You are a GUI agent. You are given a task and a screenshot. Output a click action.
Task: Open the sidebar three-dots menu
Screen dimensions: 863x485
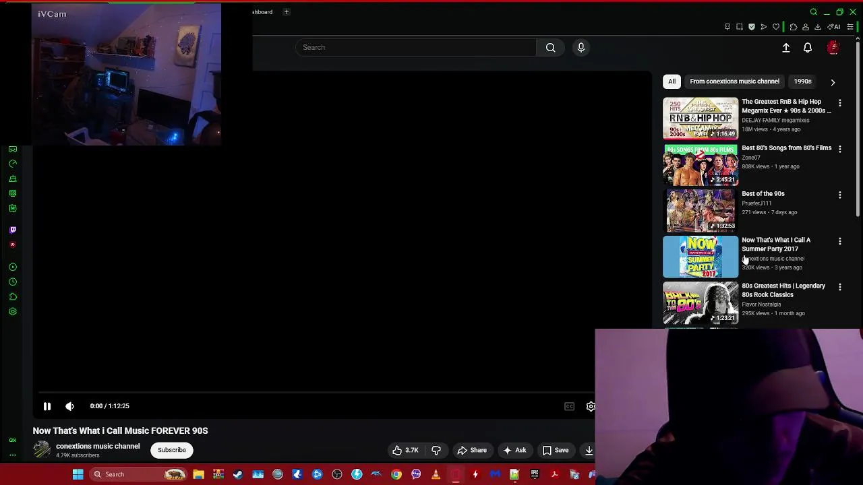pos(13,455)
